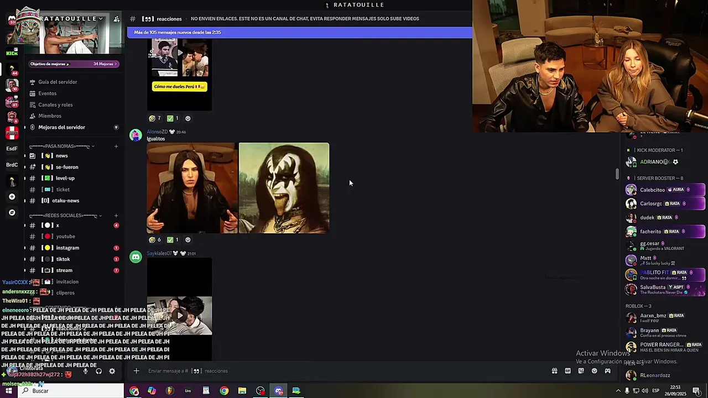Invite people to the RATATOUILLE server
Screen dimensions: 708x398
[116, 19]
